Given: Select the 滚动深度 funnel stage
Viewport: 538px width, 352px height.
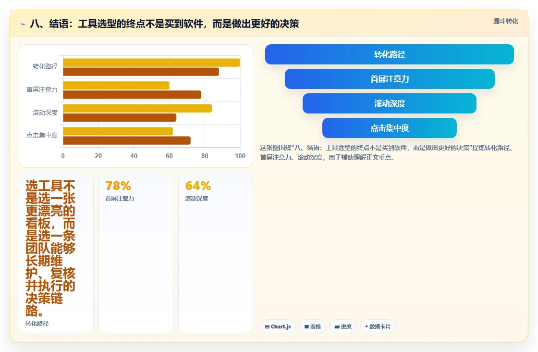Looking at the screenshot, I should tap(390, 103).
